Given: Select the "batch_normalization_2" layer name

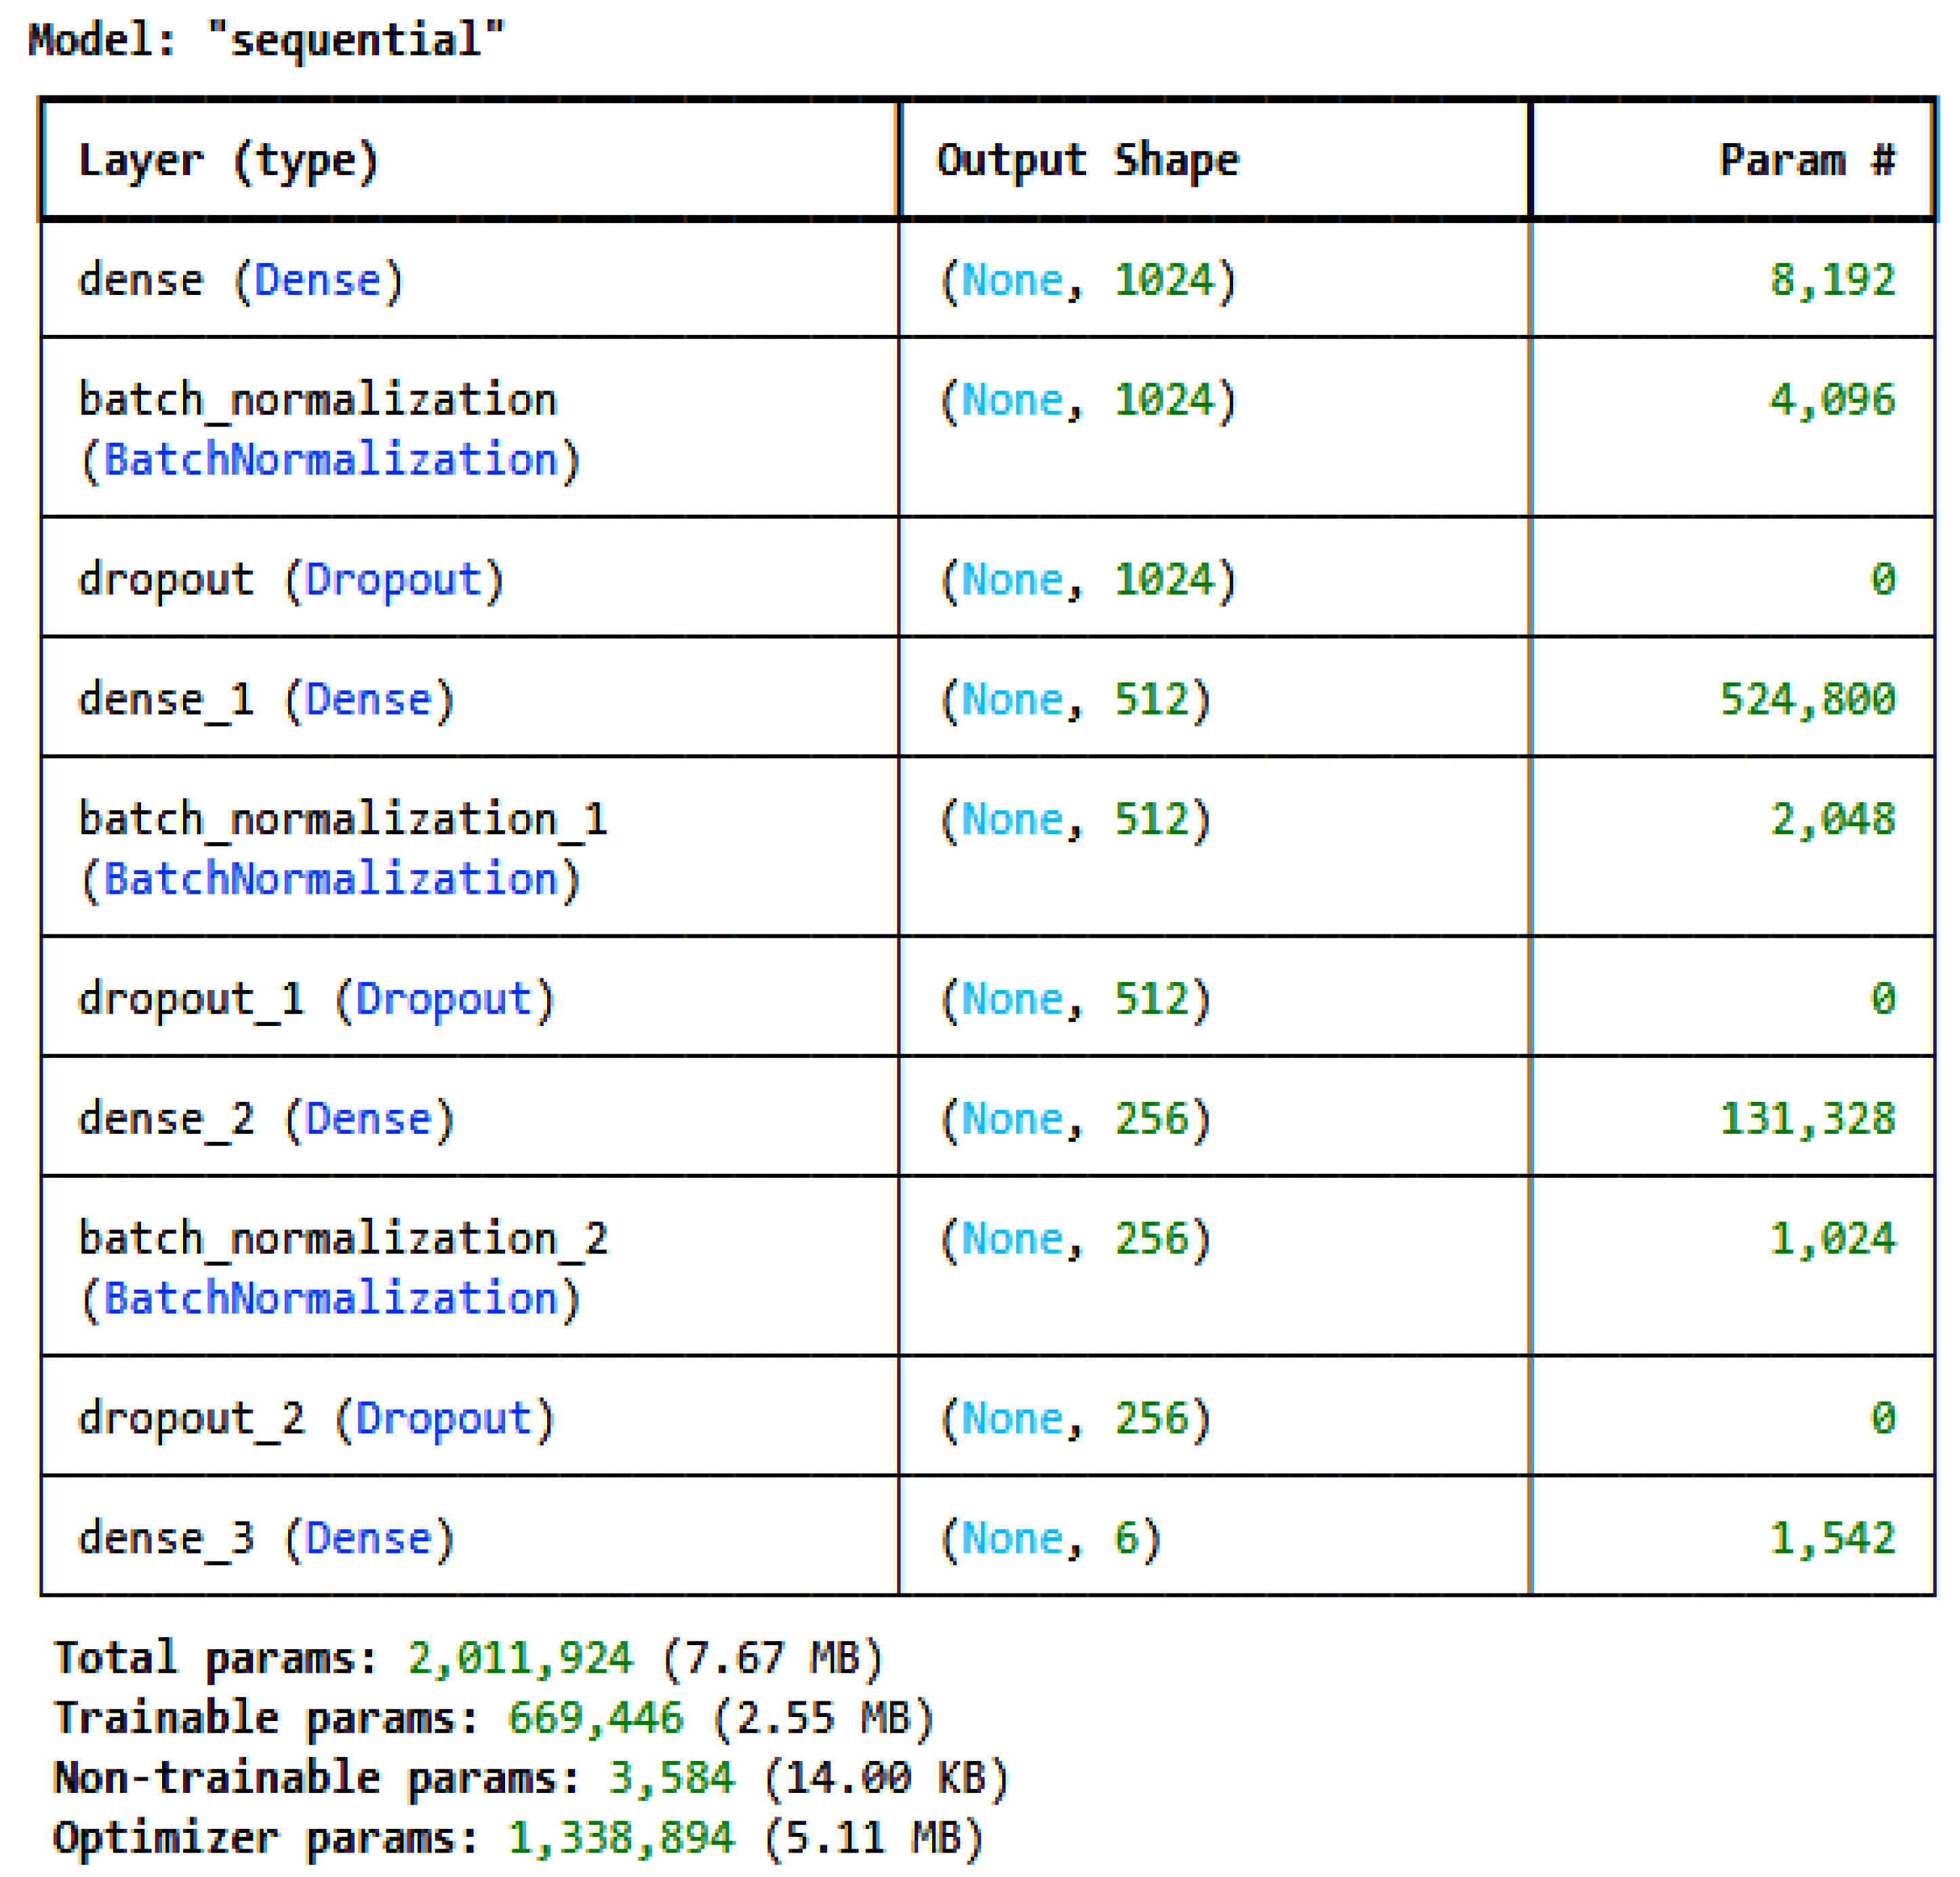Looking at the screenshot, I should point(342,1239).
